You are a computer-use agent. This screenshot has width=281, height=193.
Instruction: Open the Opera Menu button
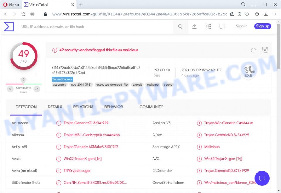click(11, 5)
